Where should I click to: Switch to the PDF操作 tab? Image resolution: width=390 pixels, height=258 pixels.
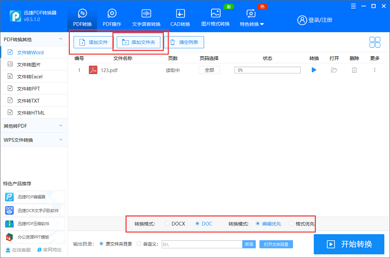click(x=112, y=18)
